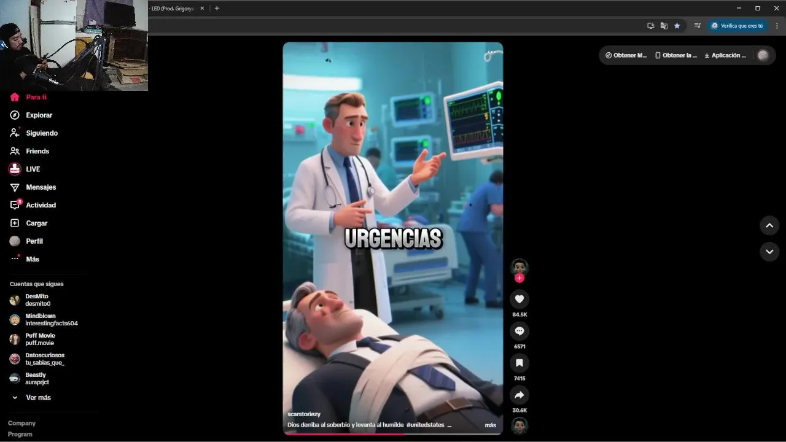
Task: Open the media control icon in toolbar
Action: (698, 26)
